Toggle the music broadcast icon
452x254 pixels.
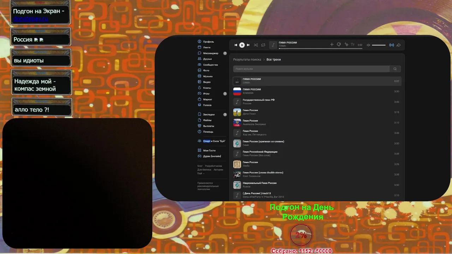tap(392, 45)
